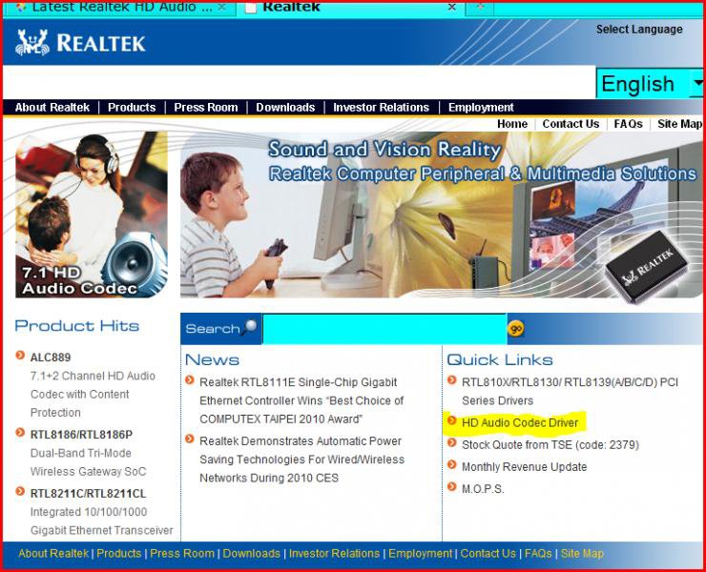
Task: Open Contact Us link under menu bar
Action: click(571, 124)
